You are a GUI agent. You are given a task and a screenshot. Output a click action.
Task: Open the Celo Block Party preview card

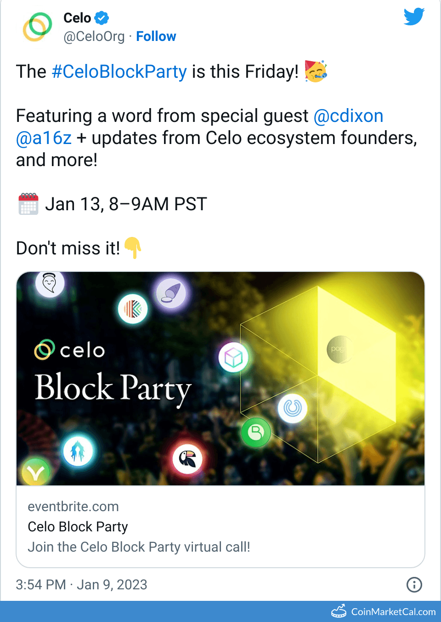(220, 526)
